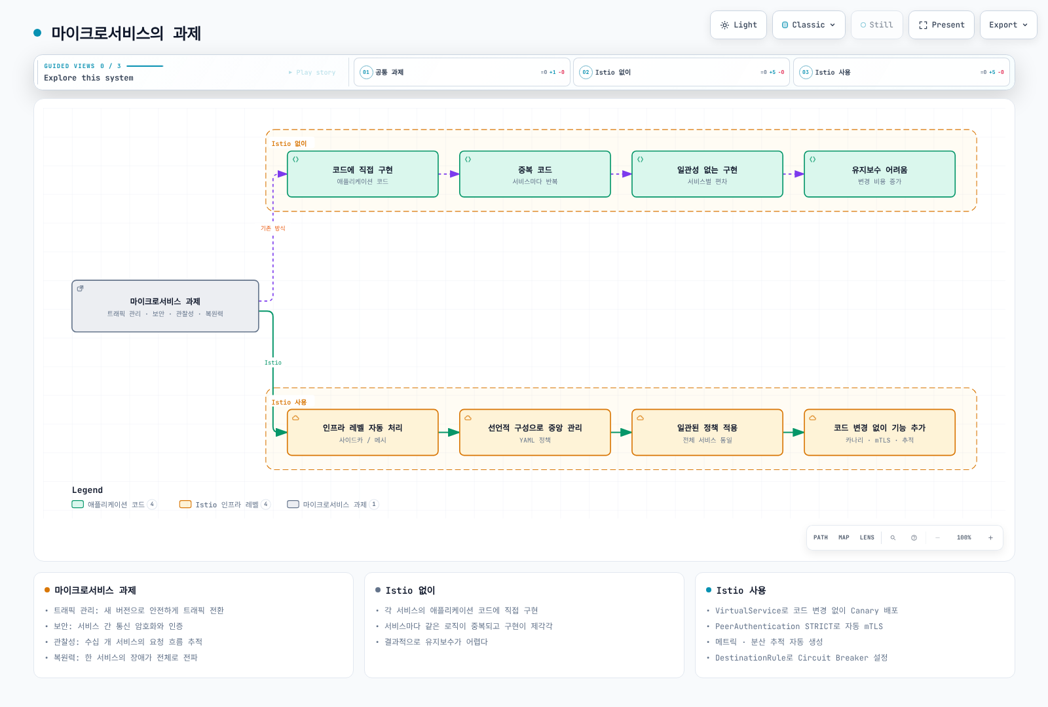This screenshot has height=707, width=1048.
Task: Start Present mode
Action: click(x=941, y=25)
